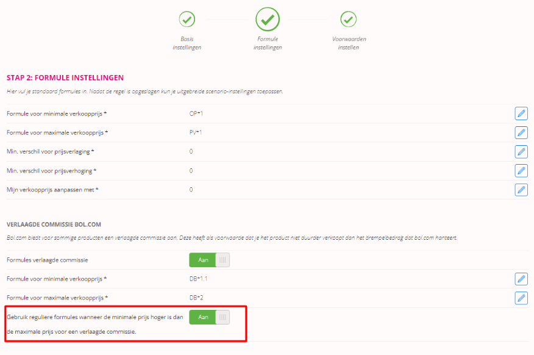The image size is (534, 355).
Task: Click Formule instellingen step checkmark icon
Action: 268,20
